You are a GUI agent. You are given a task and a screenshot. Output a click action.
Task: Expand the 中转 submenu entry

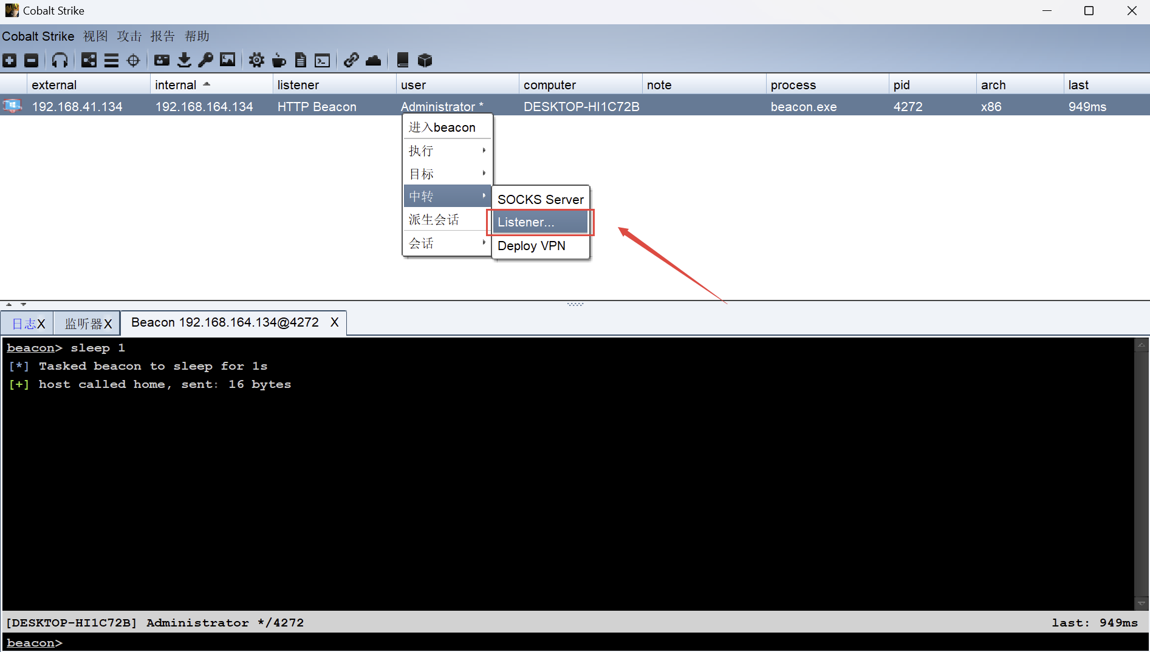click(x=447, y=196)
